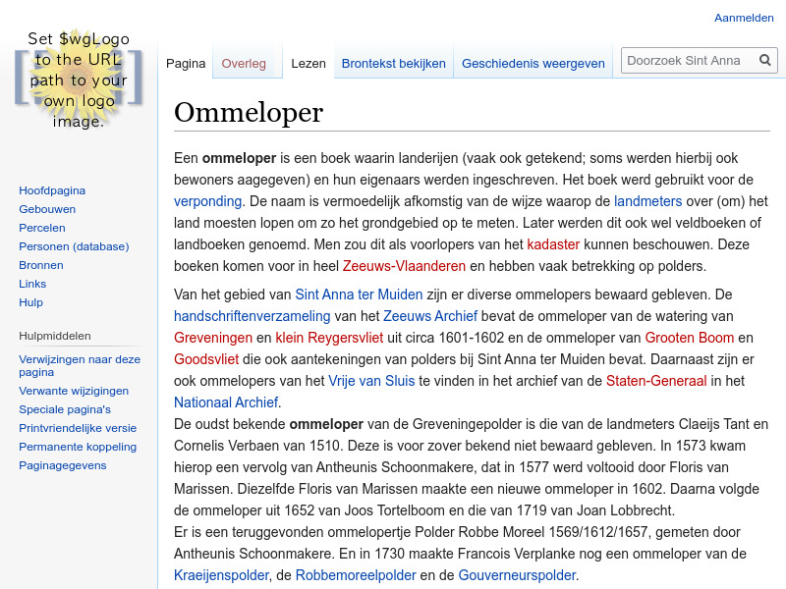Select the Brontekst bekijken tab
Screen dimensions: 786x589
393,62
